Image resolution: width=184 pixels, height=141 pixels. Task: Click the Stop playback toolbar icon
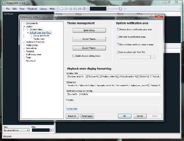pyautogui.click(x=62, y=9)
